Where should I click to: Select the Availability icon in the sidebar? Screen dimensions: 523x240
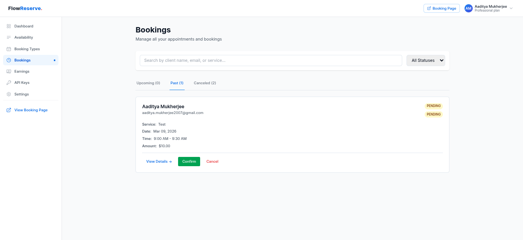tap(9, 37)
